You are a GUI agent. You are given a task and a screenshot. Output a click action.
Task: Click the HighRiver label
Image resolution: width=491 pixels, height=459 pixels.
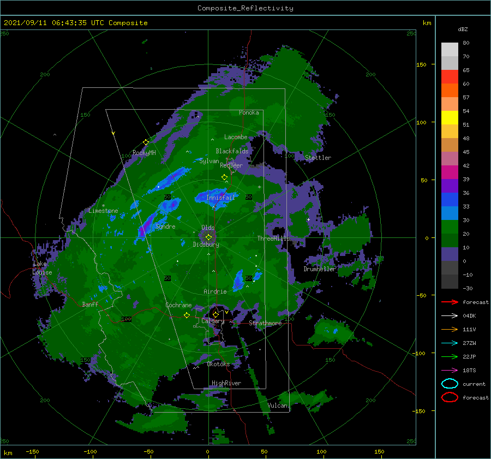(226, 383)
